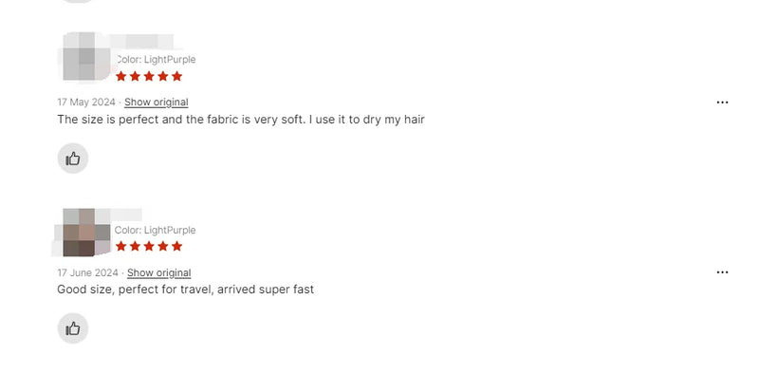The width and height of the screenshot is (759, 374).
Task: Open more options for the 17 May review
Action: tap(722, 103)
